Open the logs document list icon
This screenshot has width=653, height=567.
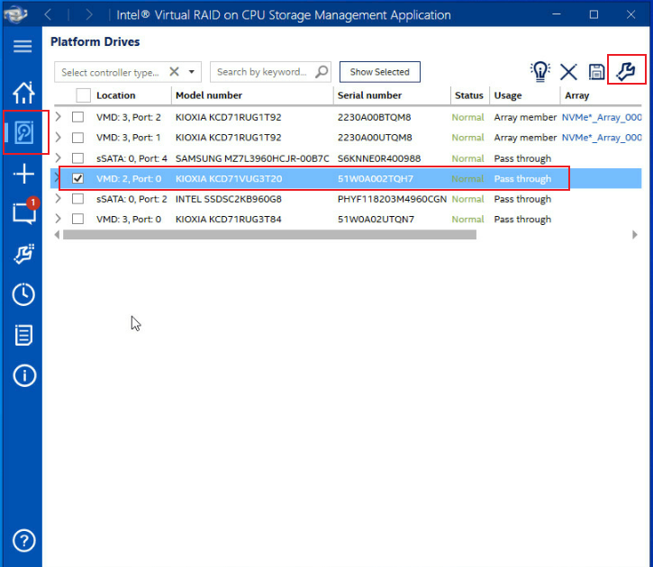pos(23,335)
